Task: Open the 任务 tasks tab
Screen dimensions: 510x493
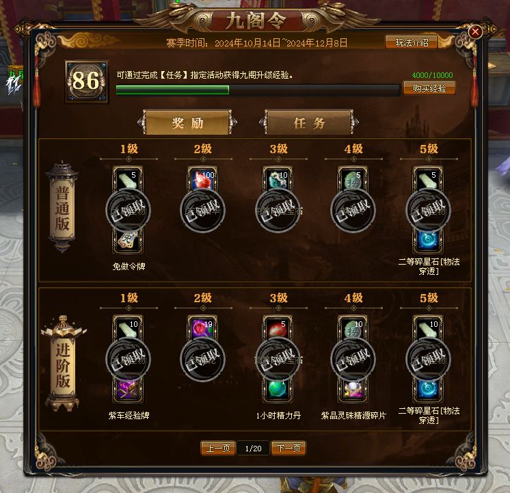Action: 309,122
